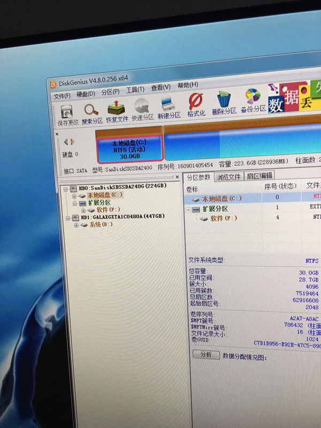Click DiskGenius logo icon in title bar
Image resolution: width=321 pixels, height=428 pixels.
(x=53, y=85)
